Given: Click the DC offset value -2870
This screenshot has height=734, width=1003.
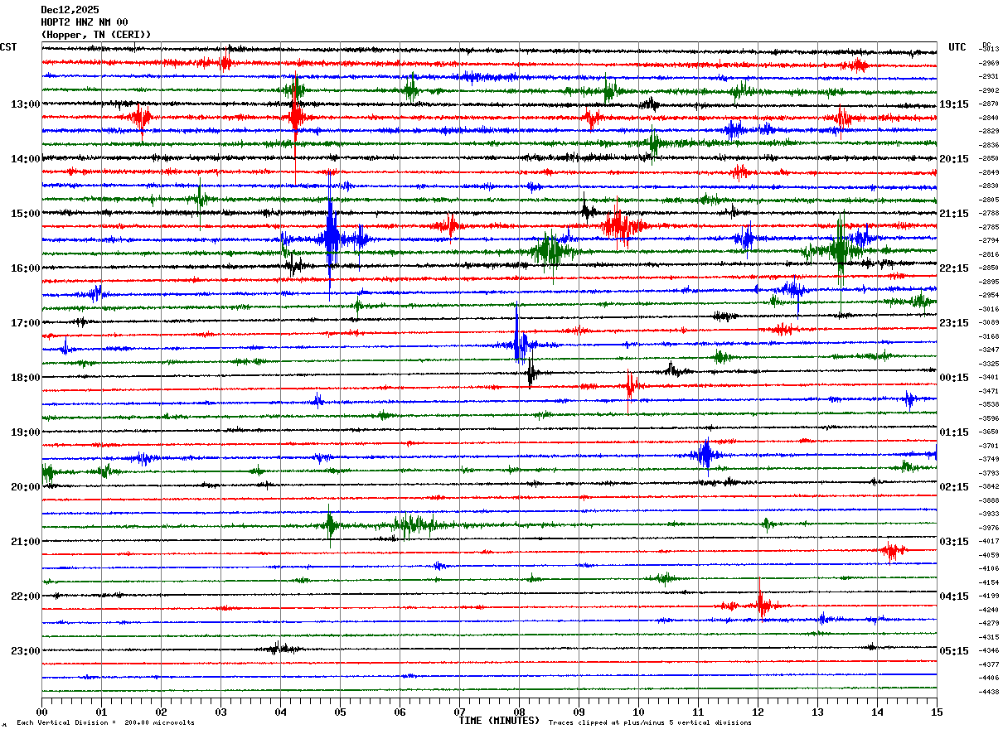Looking at the screenshot, I should tap(990, 104).
